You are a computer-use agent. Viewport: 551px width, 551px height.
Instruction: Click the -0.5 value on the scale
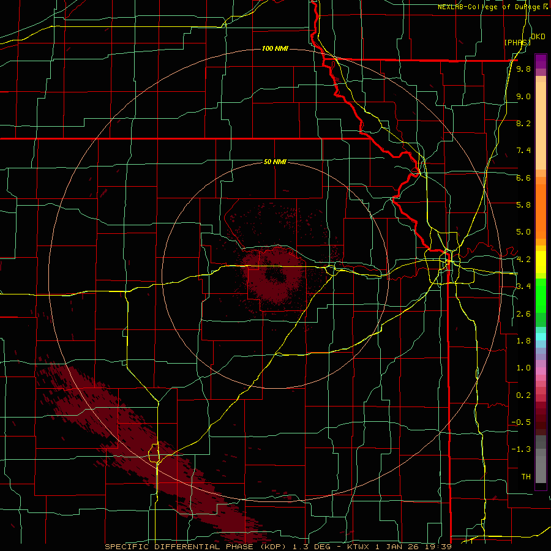pyautogui.click(x=521, y=422)
